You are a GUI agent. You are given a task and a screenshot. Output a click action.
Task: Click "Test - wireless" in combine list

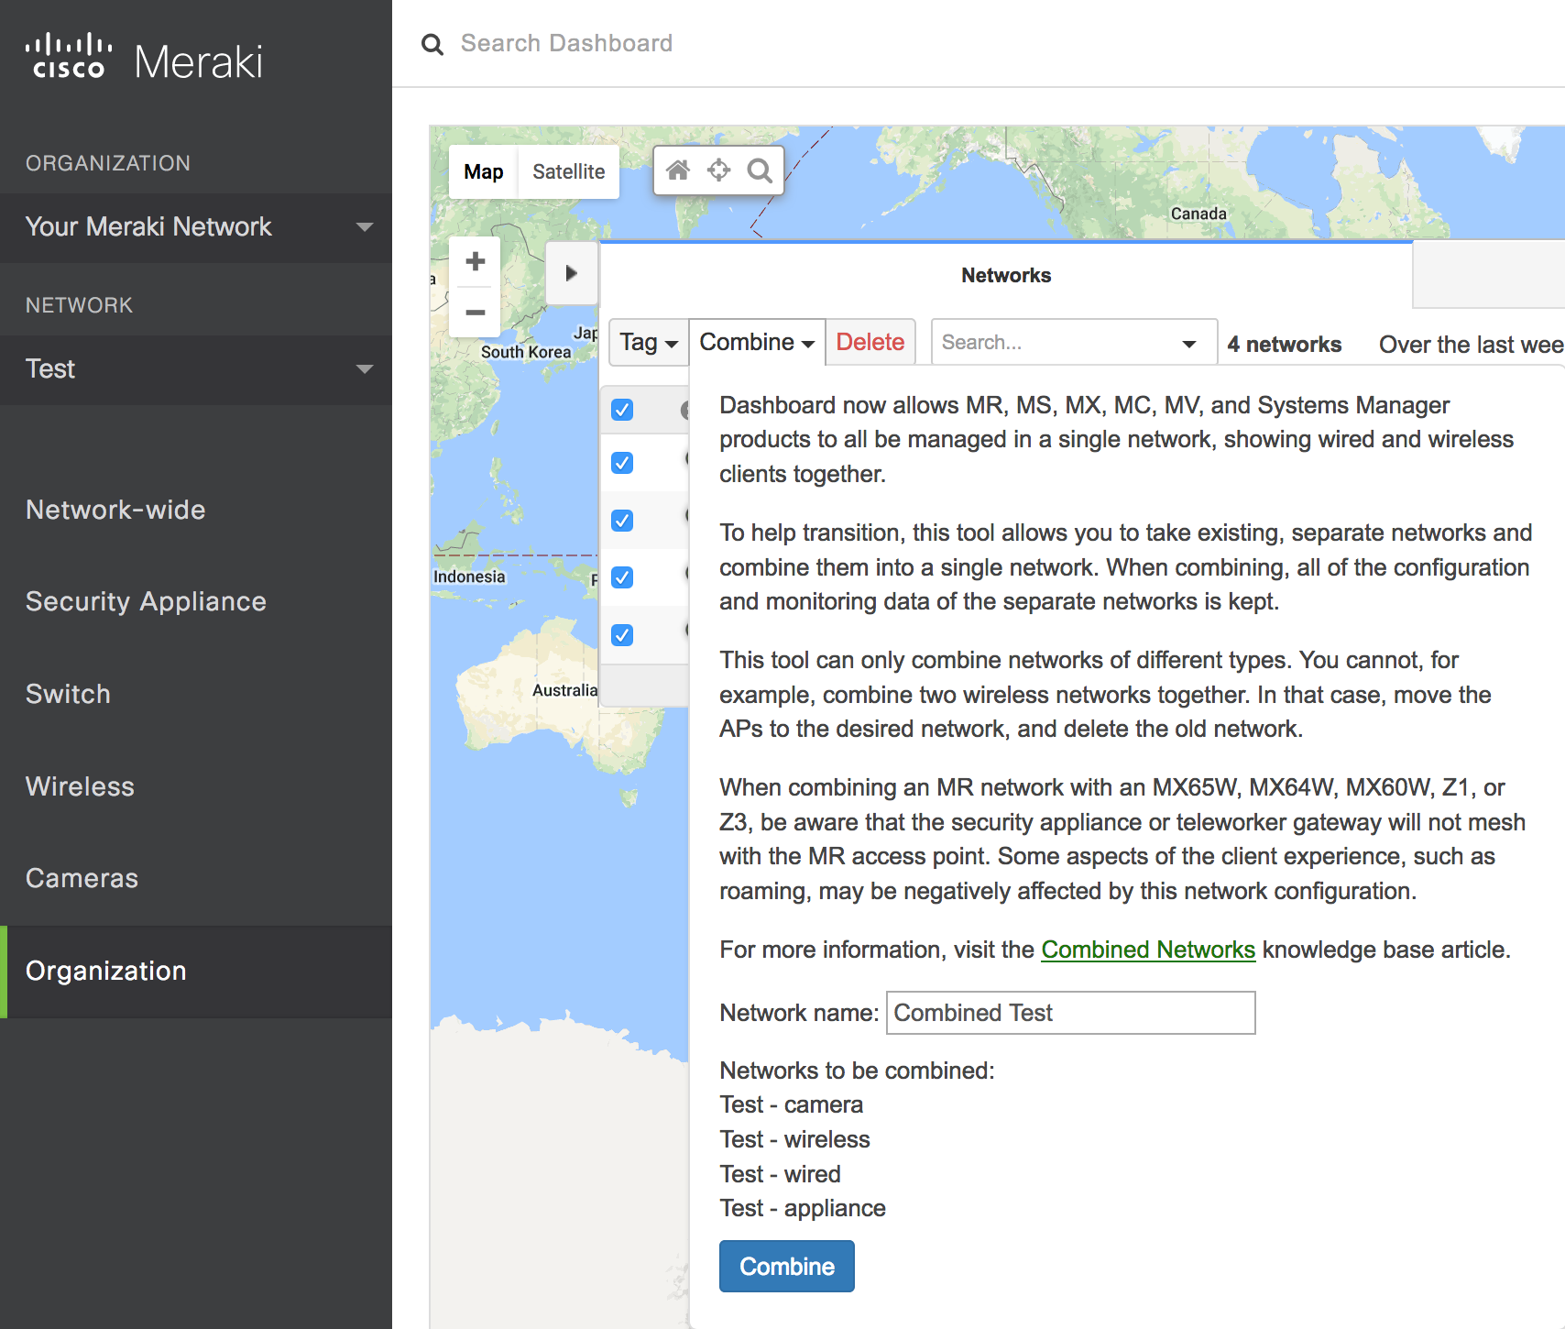click(795, 1139)
